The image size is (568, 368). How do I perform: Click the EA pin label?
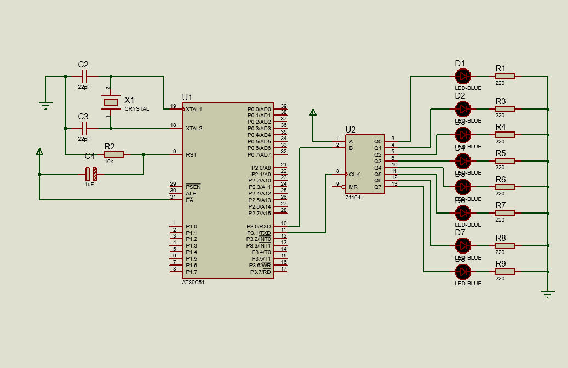190,200
